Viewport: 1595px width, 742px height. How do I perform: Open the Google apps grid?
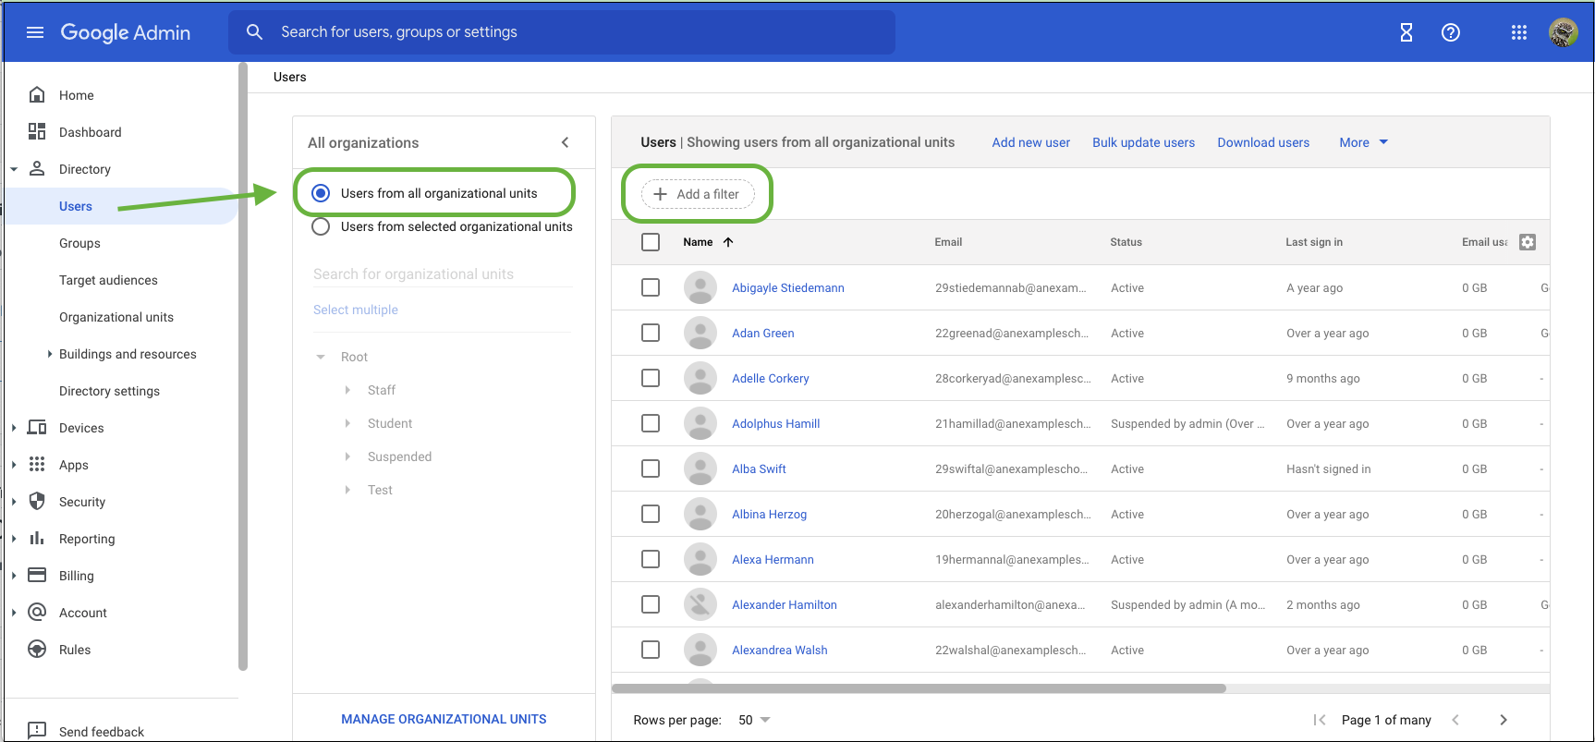[1519, 32]
